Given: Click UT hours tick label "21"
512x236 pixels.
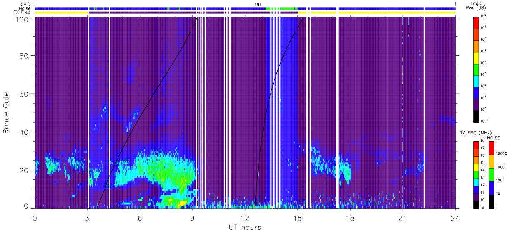Looking at the screenshot, I should pos(402,218).
